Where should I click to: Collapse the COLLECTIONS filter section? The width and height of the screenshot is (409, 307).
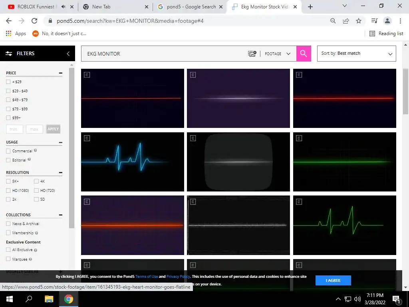click(x=61, y=215)
